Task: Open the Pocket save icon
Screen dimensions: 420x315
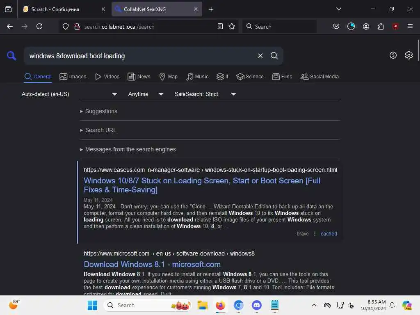Action: pyautogui.click(x=336, y=26)
